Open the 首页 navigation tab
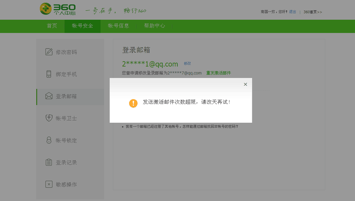 pyautogui.click(x=52, y=26)
